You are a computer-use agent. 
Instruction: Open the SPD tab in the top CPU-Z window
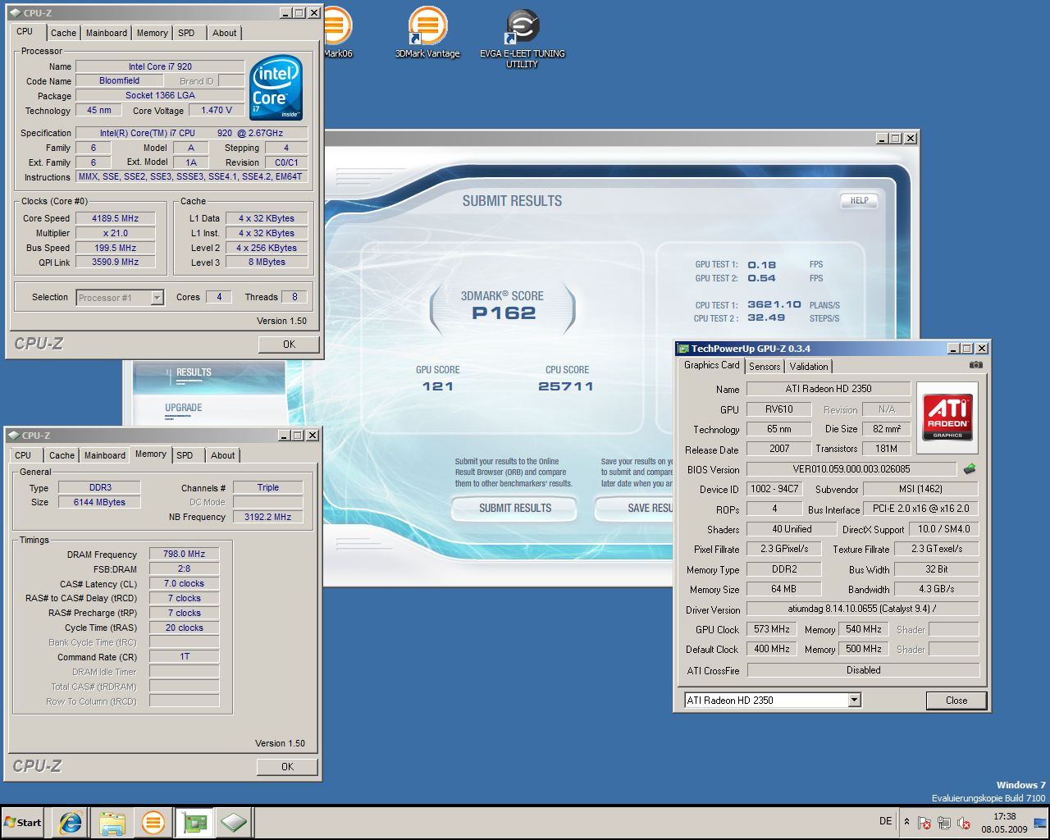click(186, 33)
